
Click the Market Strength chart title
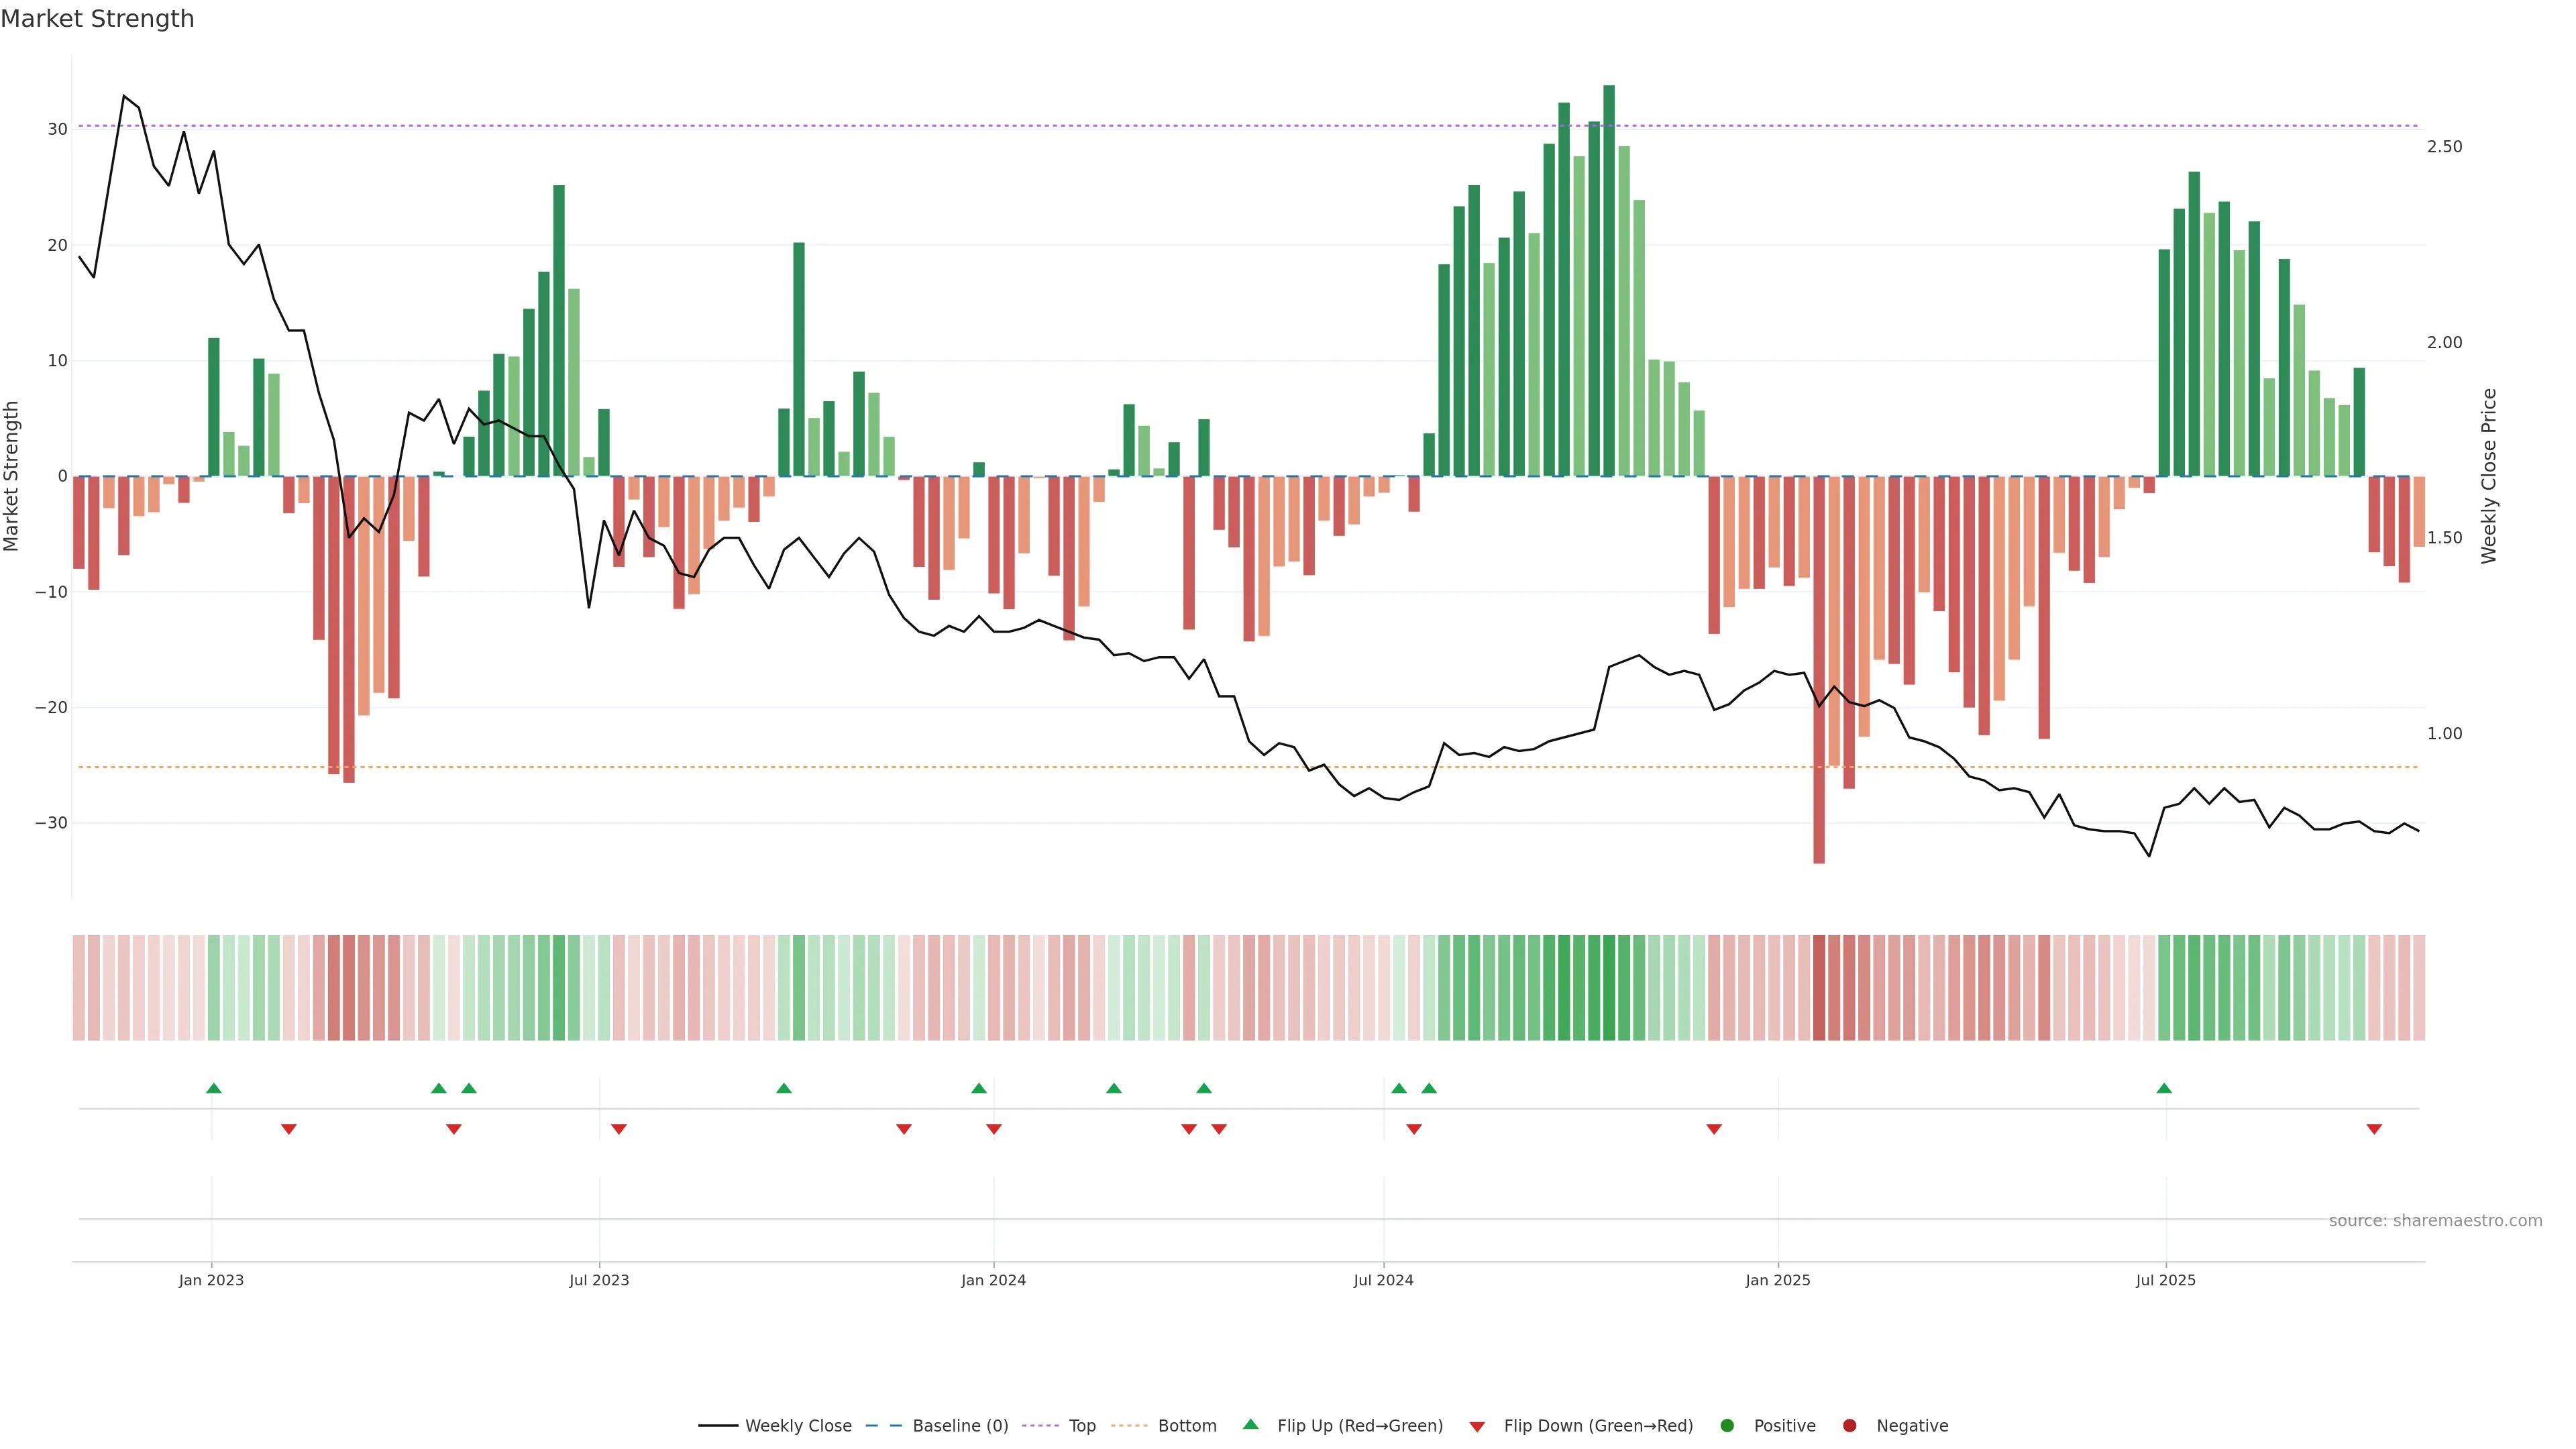pos(97,19)
